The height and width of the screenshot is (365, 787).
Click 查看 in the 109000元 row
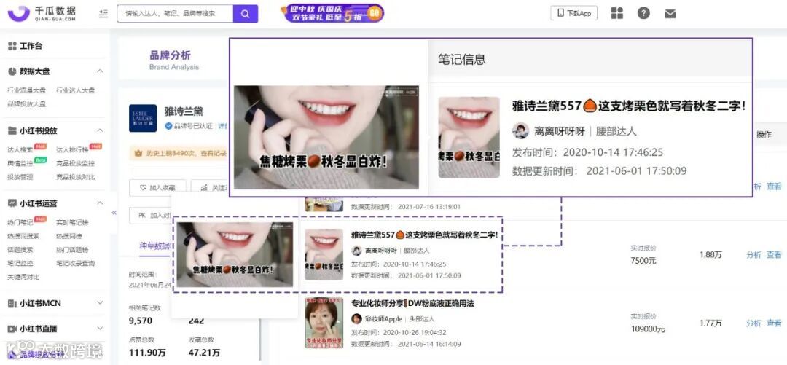[774, 323]
